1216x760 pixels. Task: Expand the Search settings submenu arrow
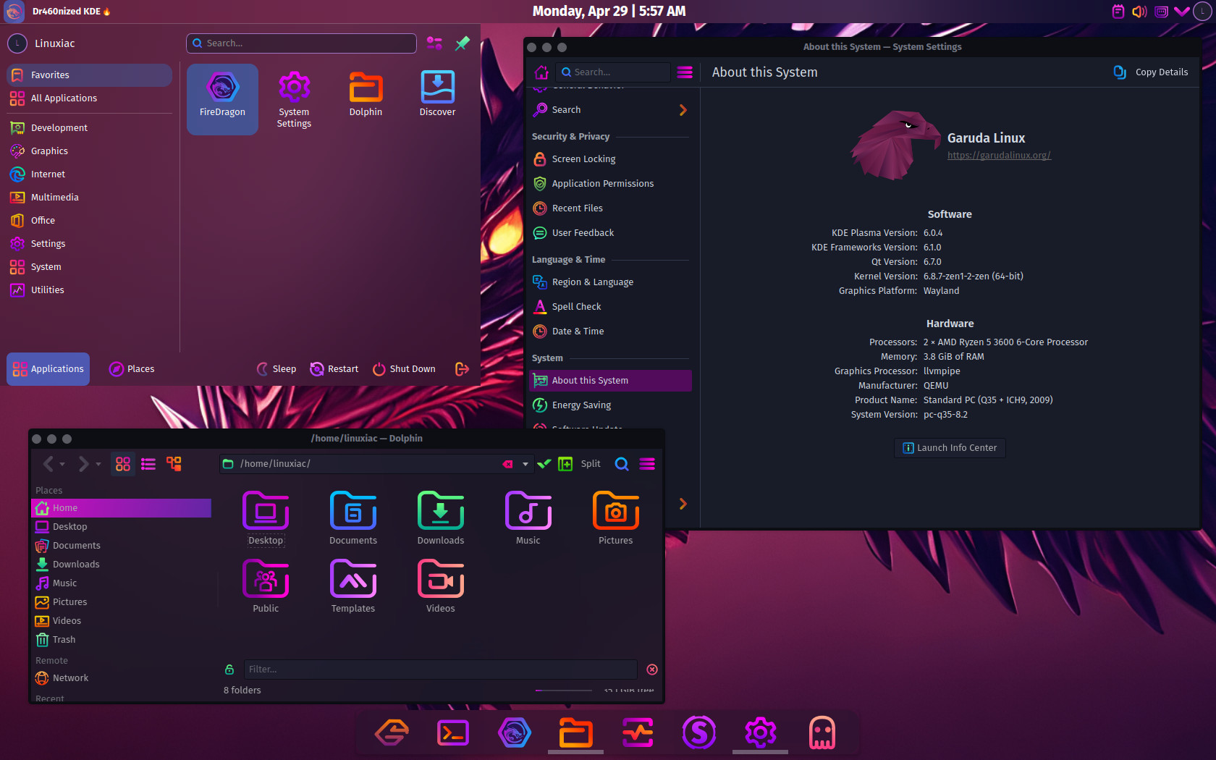coord(683,110)
